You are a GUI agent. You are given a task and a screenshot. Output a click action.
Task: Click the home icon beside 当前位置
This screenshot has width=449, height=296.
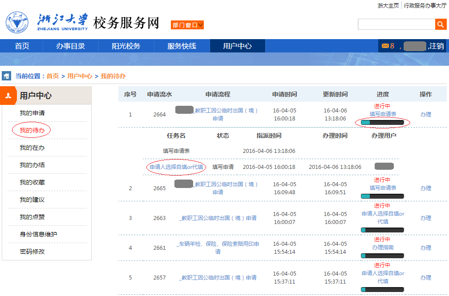tap(7, 76)
